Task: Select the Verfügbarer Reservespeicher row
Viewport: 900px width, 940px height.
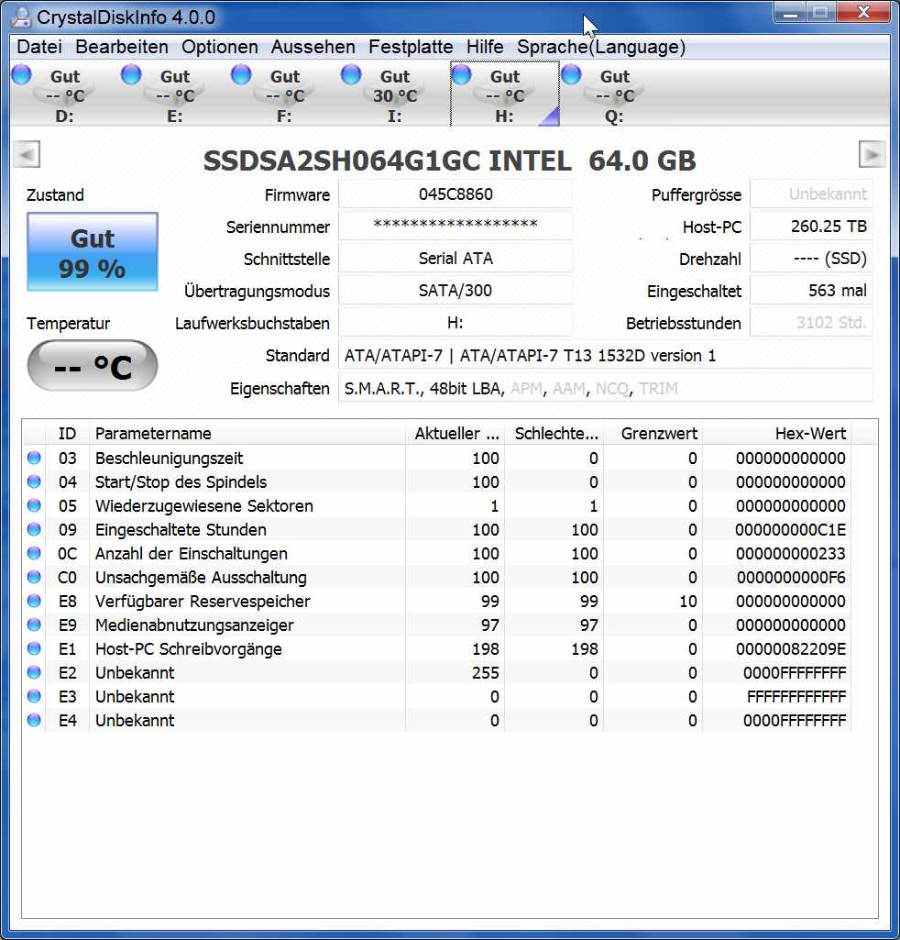Action: point(437,602)
